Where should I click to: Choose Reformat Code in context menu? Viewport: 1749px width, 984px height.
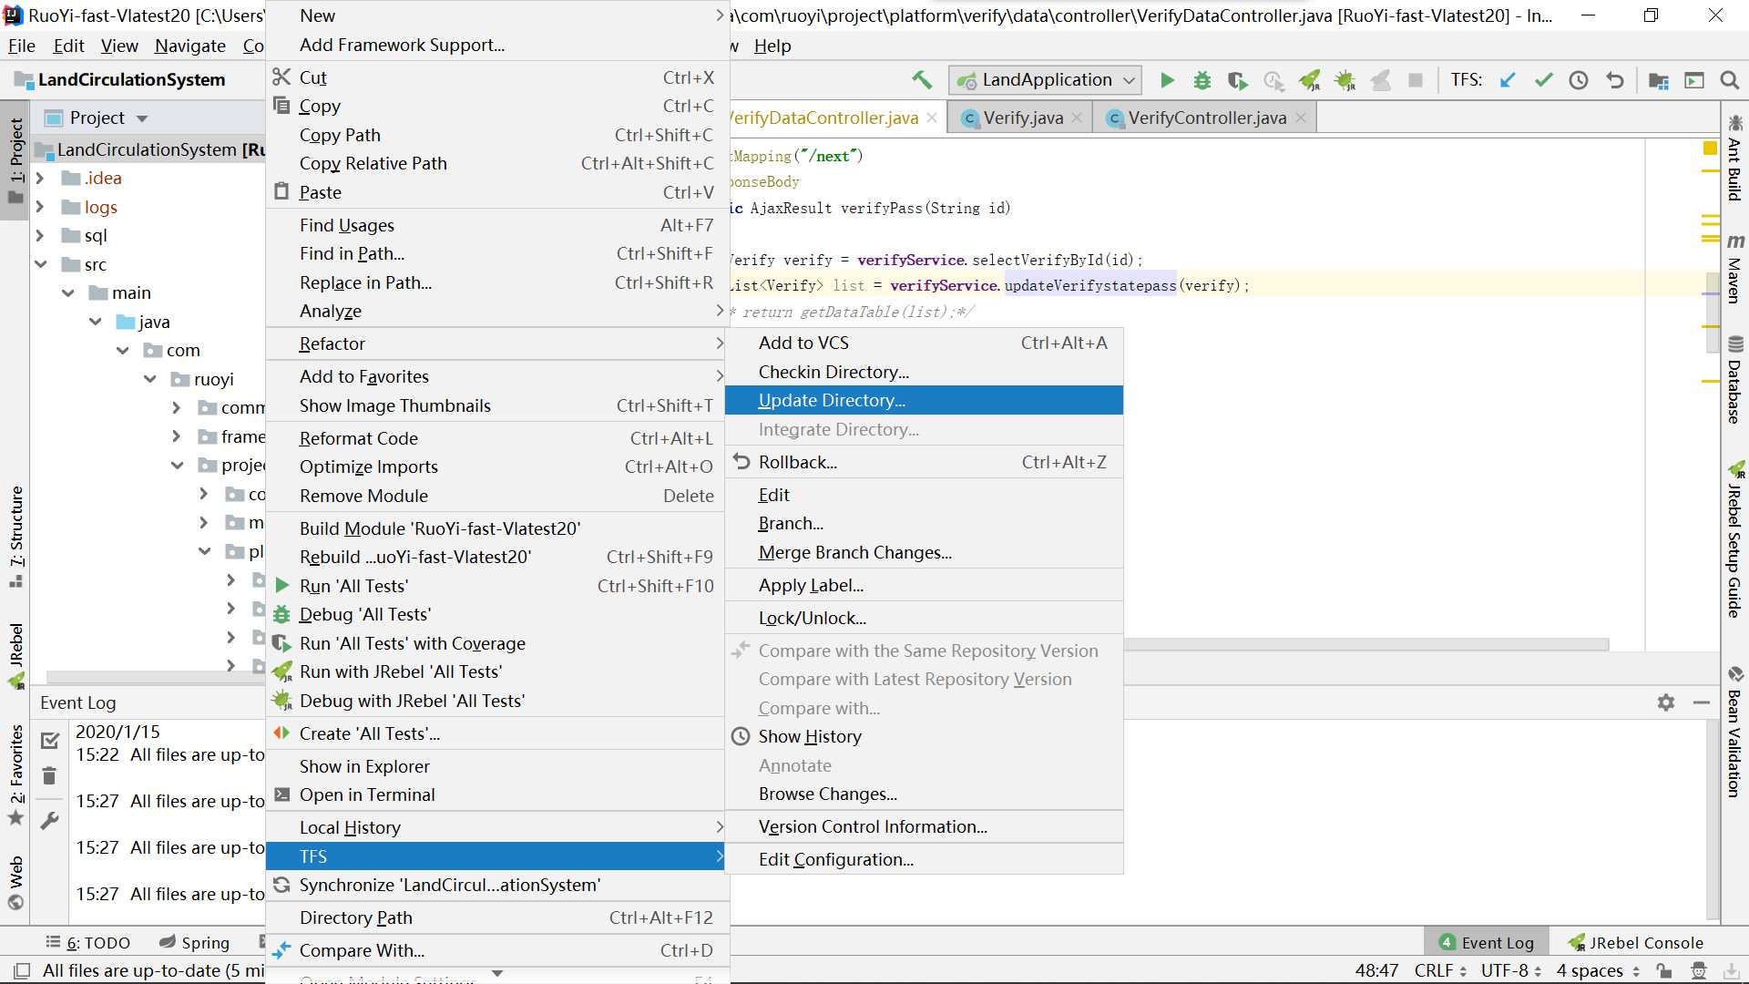coord(497,438)
